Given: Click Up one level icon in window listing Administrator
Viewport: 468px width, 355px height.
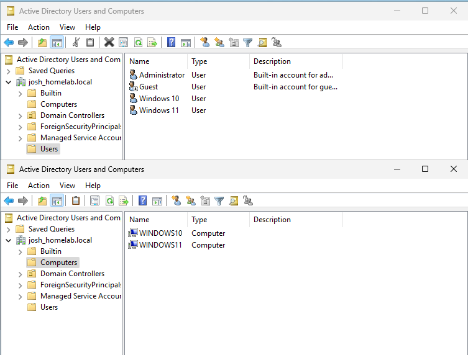Looking at the screenshot, I should 42,43.
